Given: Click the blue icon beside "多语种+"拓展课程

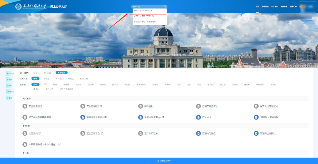Looking at the screenshot, I should coord(256,117).
